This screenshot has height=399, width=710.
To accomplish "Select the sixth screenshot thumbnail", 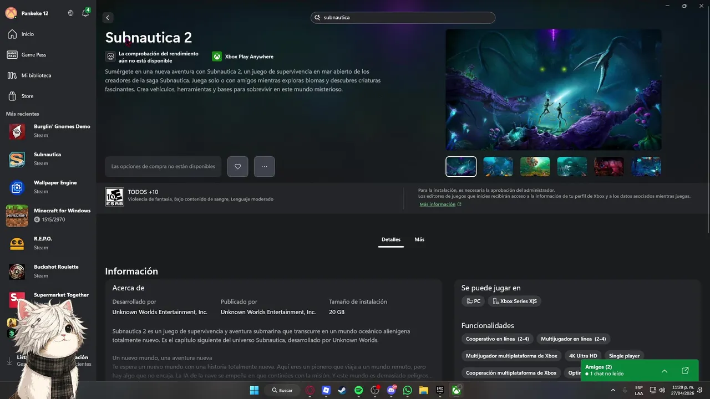I will click(x=646, y=166).
